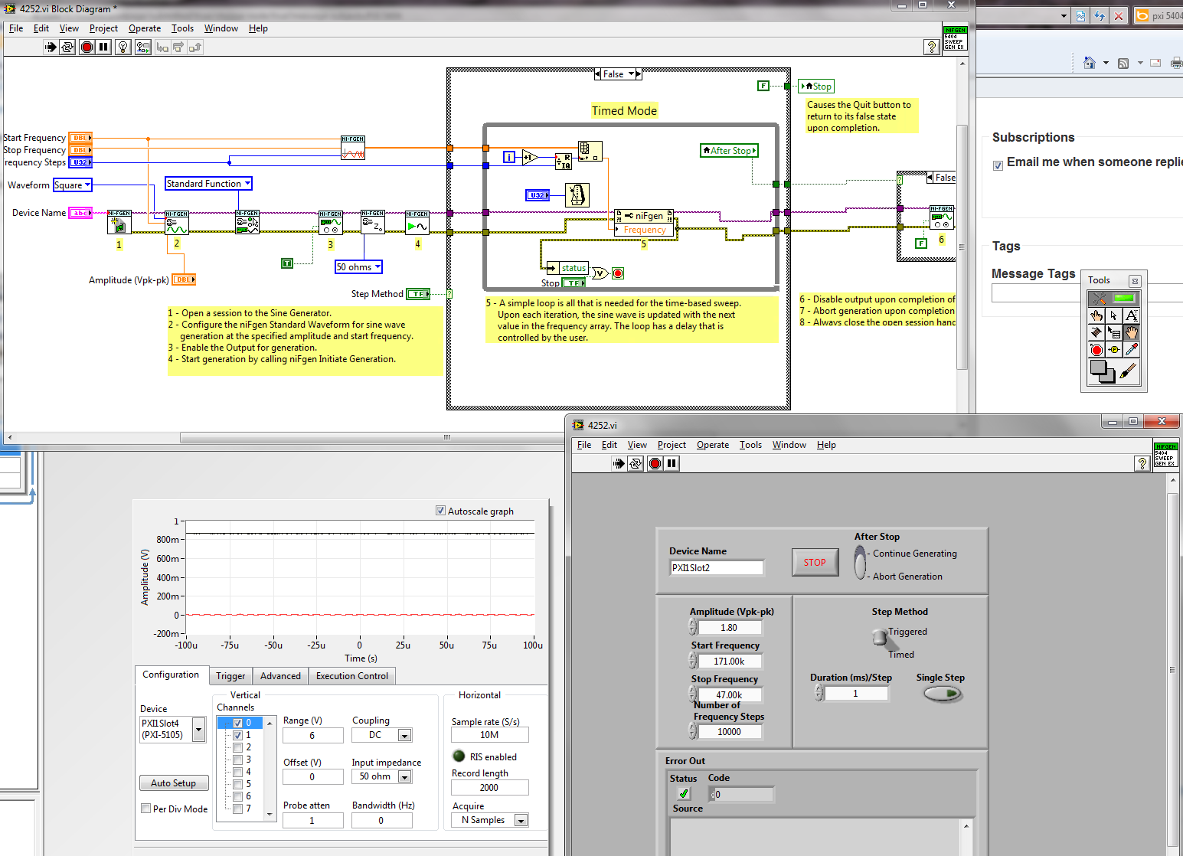Enable channel 2 checkbox
Viewport: 1183px width, 856px height.
(x=237, y=747)
